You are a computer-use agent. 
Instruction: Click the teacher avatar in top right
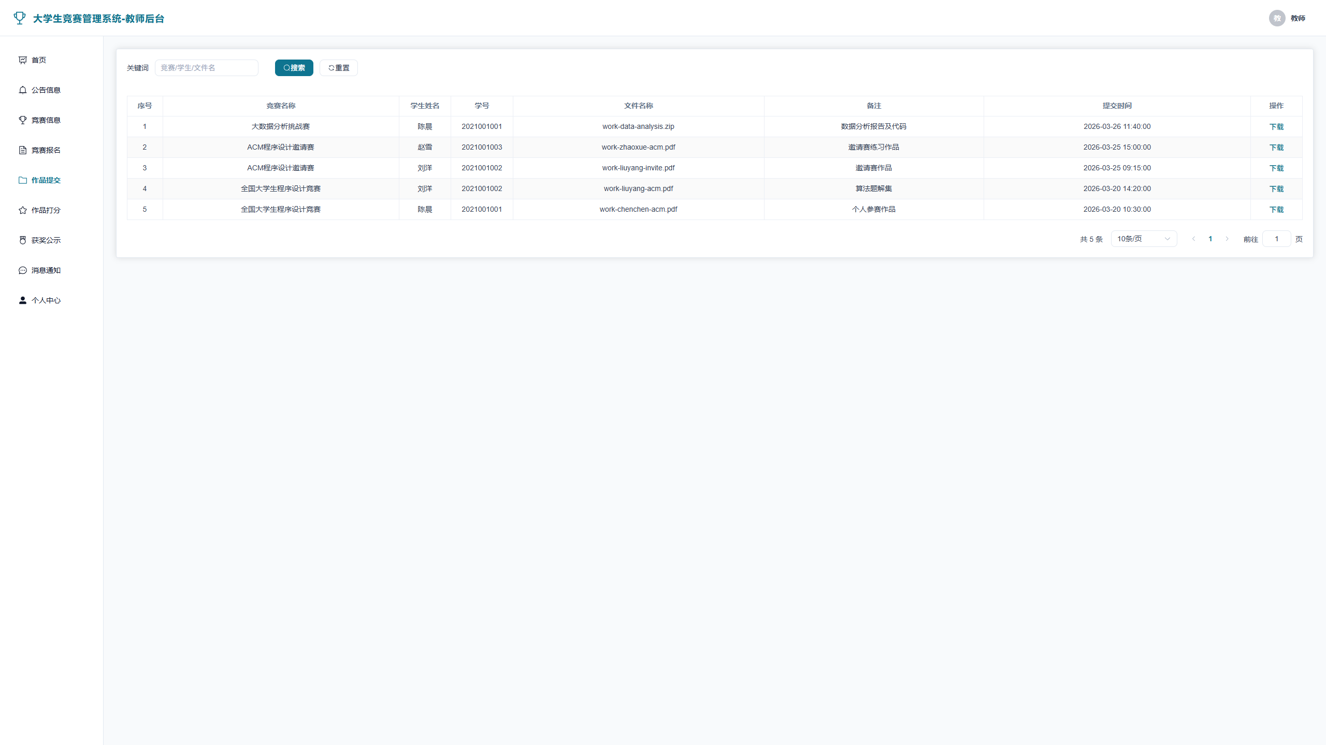click(x=1277, y=18)
